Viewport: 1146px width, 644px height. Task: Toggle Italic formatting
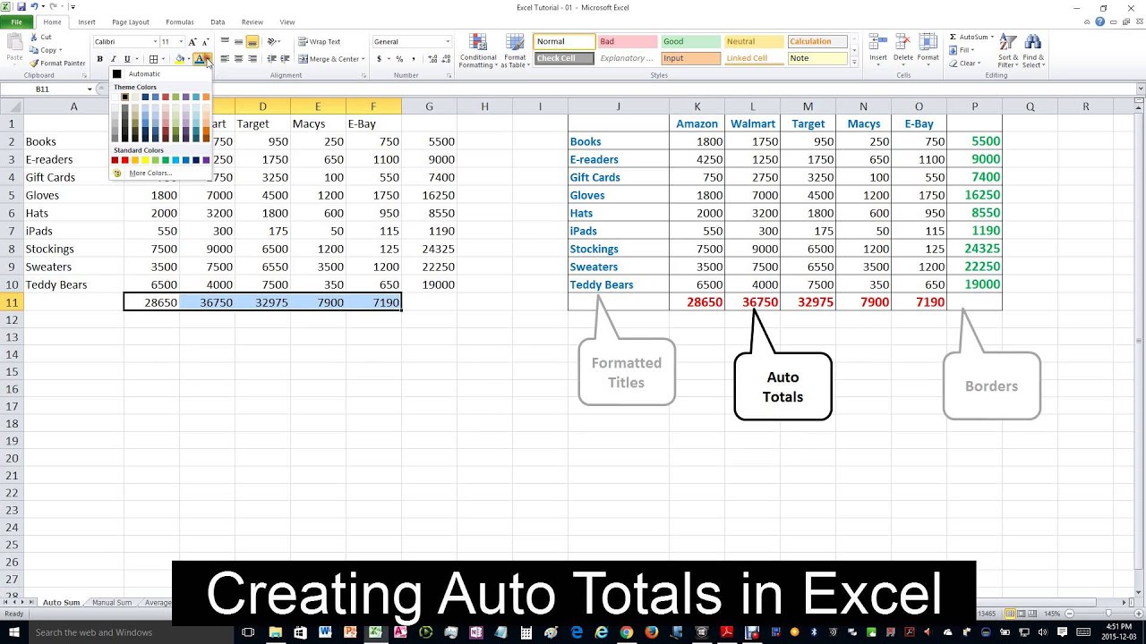(x=113, y=59)
